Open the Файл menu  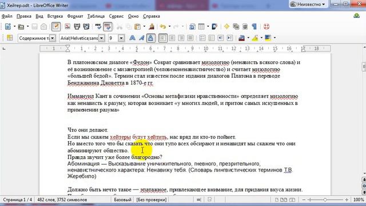pyautogui.click(x=7, y=16)
